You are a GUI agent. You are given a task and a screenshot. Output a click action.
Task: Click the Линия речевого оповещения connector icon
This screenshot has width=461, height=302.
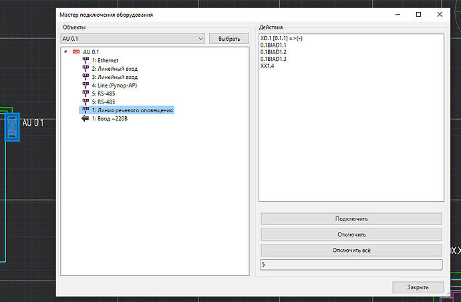[86, 110]
